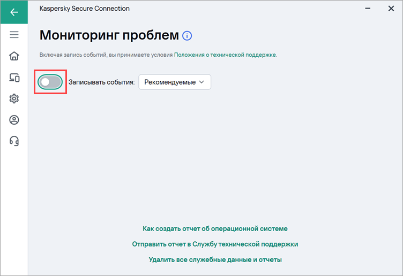Open Settings via the gear icon

(x=14, y=98)
